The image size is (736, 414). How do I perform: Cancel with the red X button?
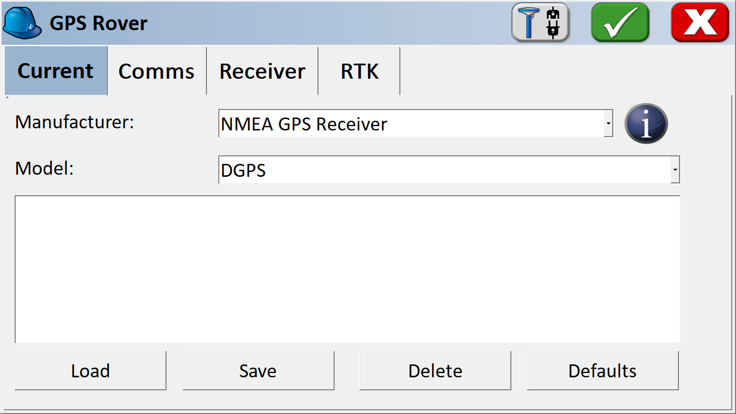point(700,23)
